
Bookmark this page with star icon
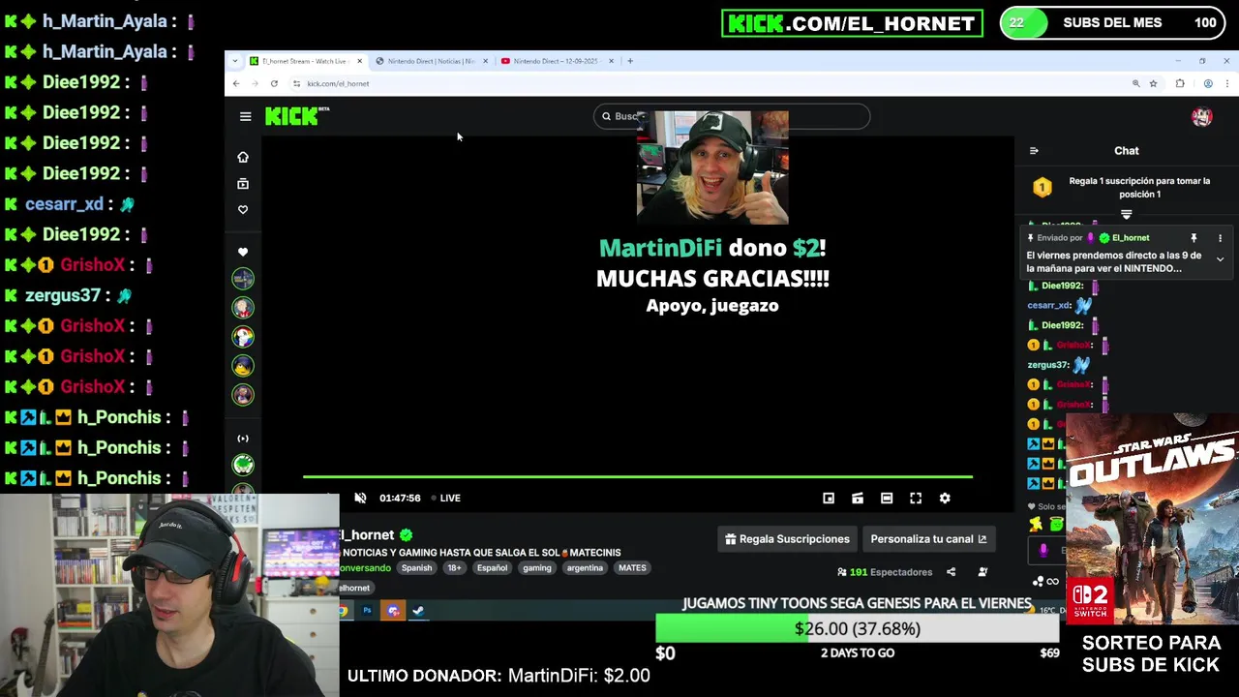(1153, 84)
